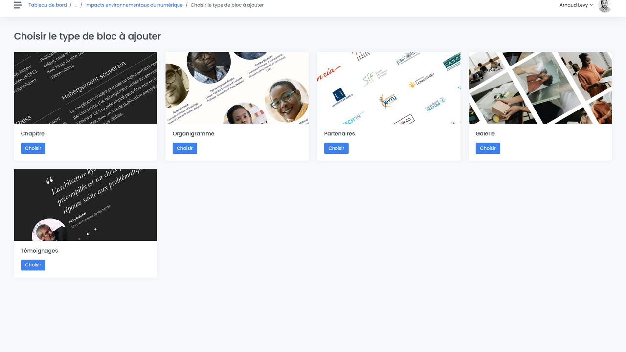Image resolution: width=626 pixels, height=352 pixels.
Task: Select the Galerie card title
Action: [x=485, y=133]
